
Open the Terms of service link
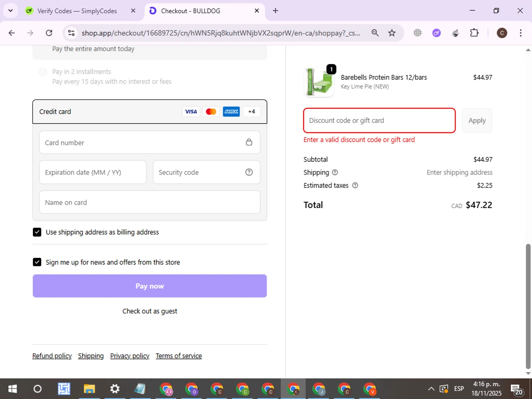(x=179, y=356)
